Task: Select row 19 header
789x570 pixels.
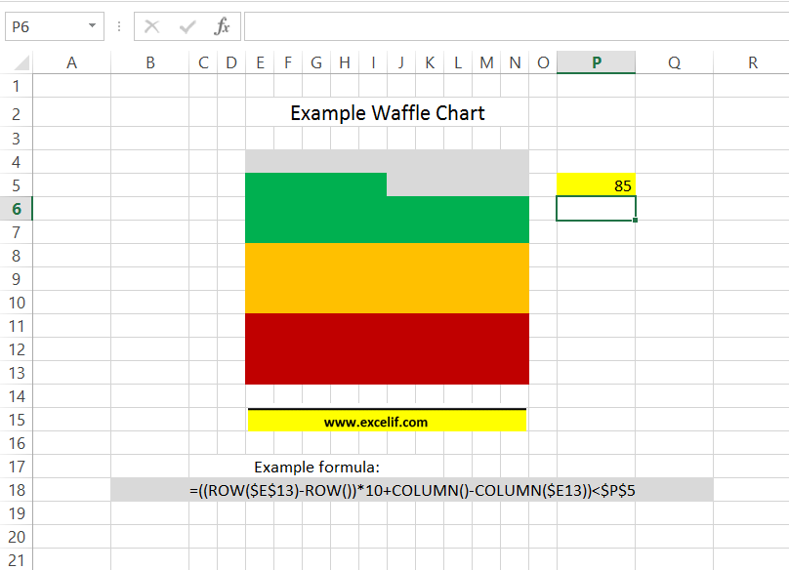Action: (x=16, y=513)
